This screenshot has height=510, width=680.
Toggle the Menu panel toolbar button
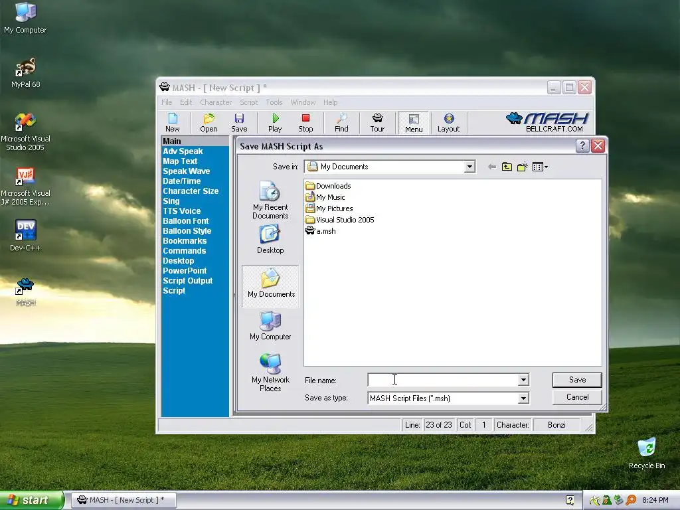pos(414,123)
